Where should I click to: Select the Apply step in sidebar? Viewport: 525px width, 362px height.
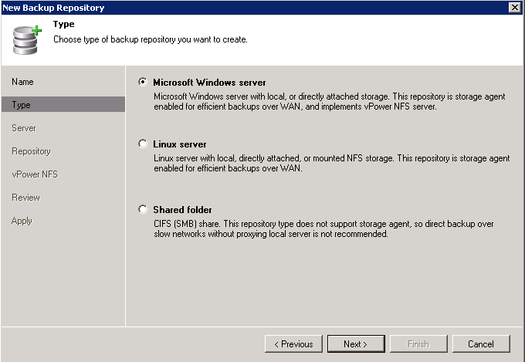[x=22, y=221]
